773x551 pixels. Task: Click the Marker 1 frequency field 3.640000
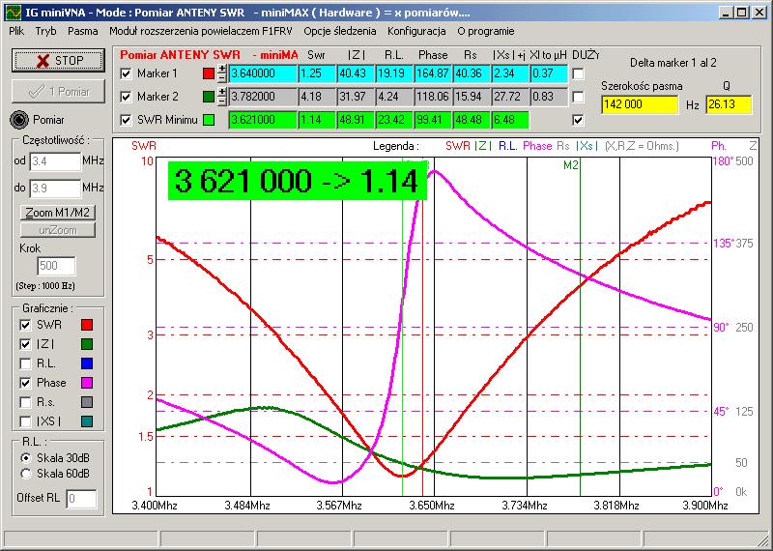pos(261,73)
